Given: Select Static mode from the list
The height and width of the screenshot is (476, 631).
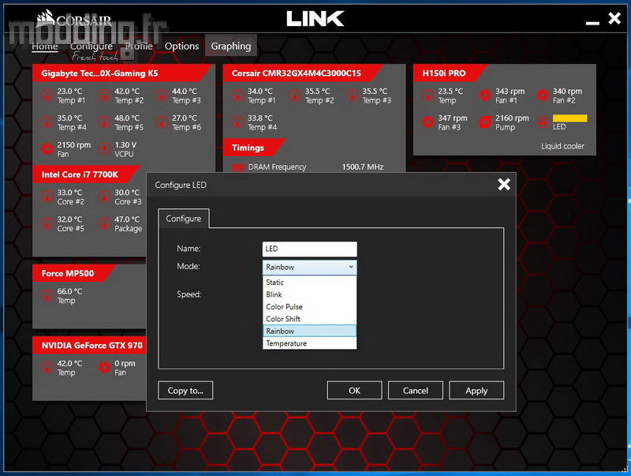Looking at the screenshot, I should (309, 283).
